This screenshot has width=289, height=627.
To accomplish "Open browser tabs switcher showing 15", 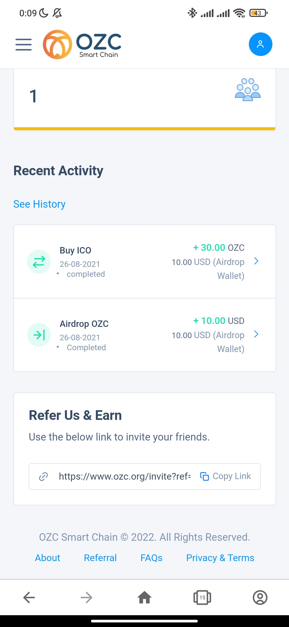I will tap(202, 598).
